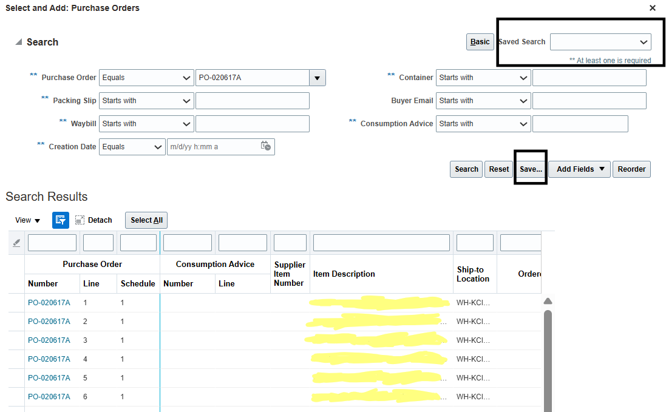Open the PO-020617A purchase order link
The height and width of the screenshot is (412, 666).
[x=49, y=302]
